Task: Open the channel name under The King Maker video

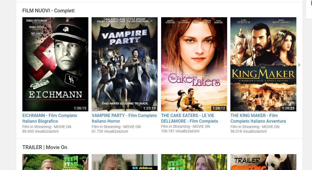Action: 255,127
